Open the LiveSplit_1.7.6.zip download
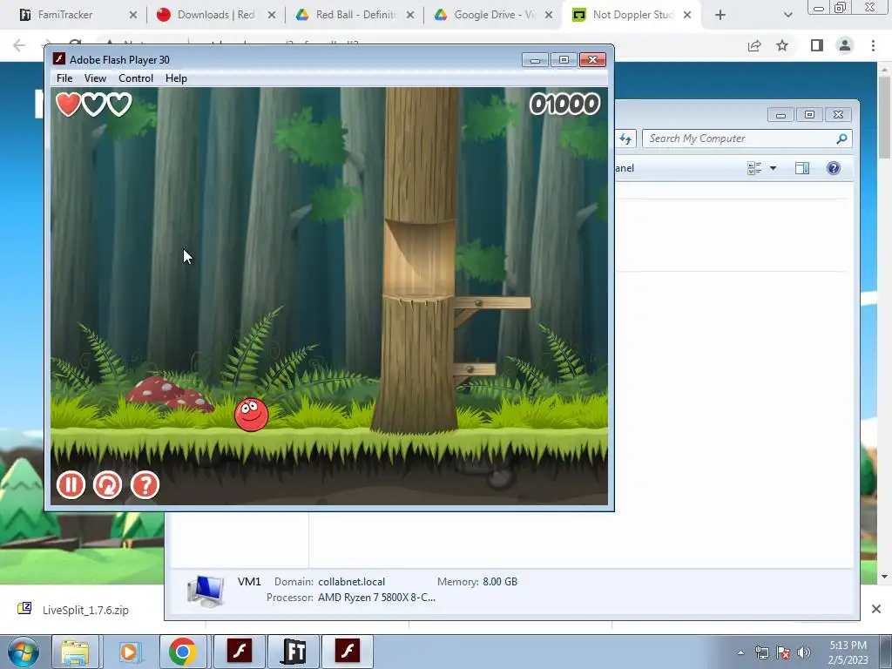Viewport: 892px width, 669px height. coord(85,610)
